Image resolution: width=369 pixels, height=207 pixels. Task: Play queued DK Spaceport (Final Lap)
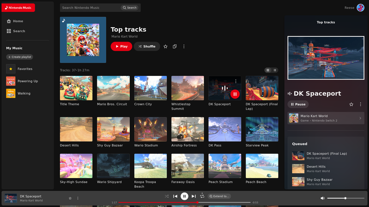[x=326, y=155]
